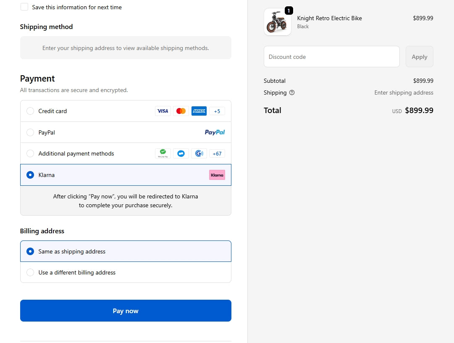This screenshot has height=343, width=454.
Task: Check Save this information for next time
Action: pyautogui.click(x=24, y=7)
